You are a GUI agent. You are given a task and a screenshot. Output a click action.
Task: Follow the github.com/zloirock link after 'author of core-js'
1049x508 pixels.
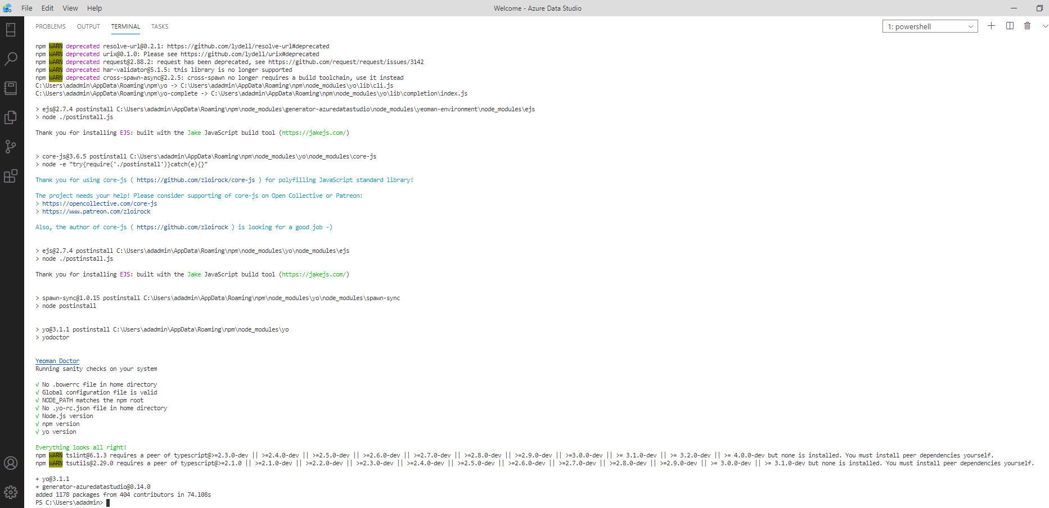182,227
